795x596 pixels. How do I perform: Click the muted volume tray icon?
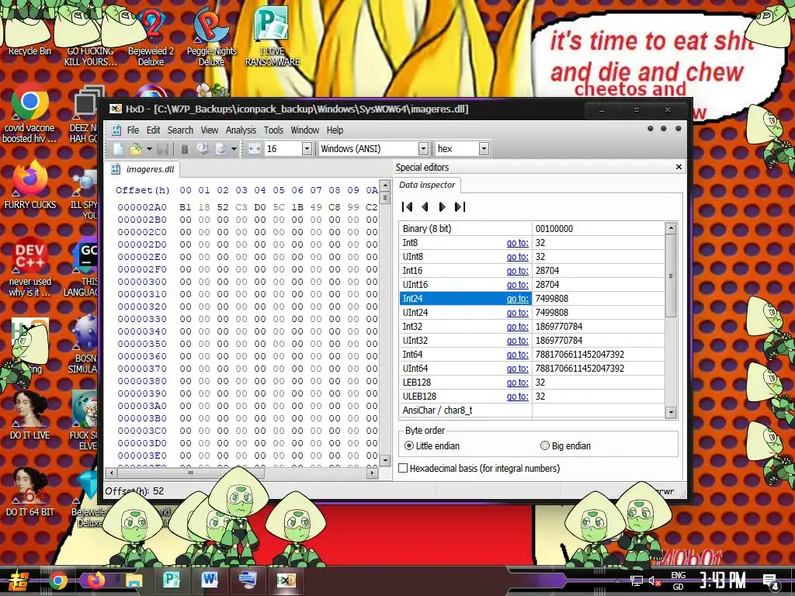click(x=654, y=581)
